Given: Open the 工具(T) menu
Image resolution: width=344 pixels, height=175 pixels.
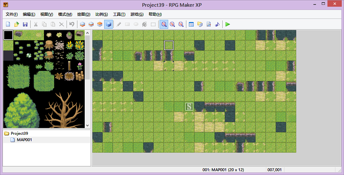Looking at the screenshot, I should point(119,14).
